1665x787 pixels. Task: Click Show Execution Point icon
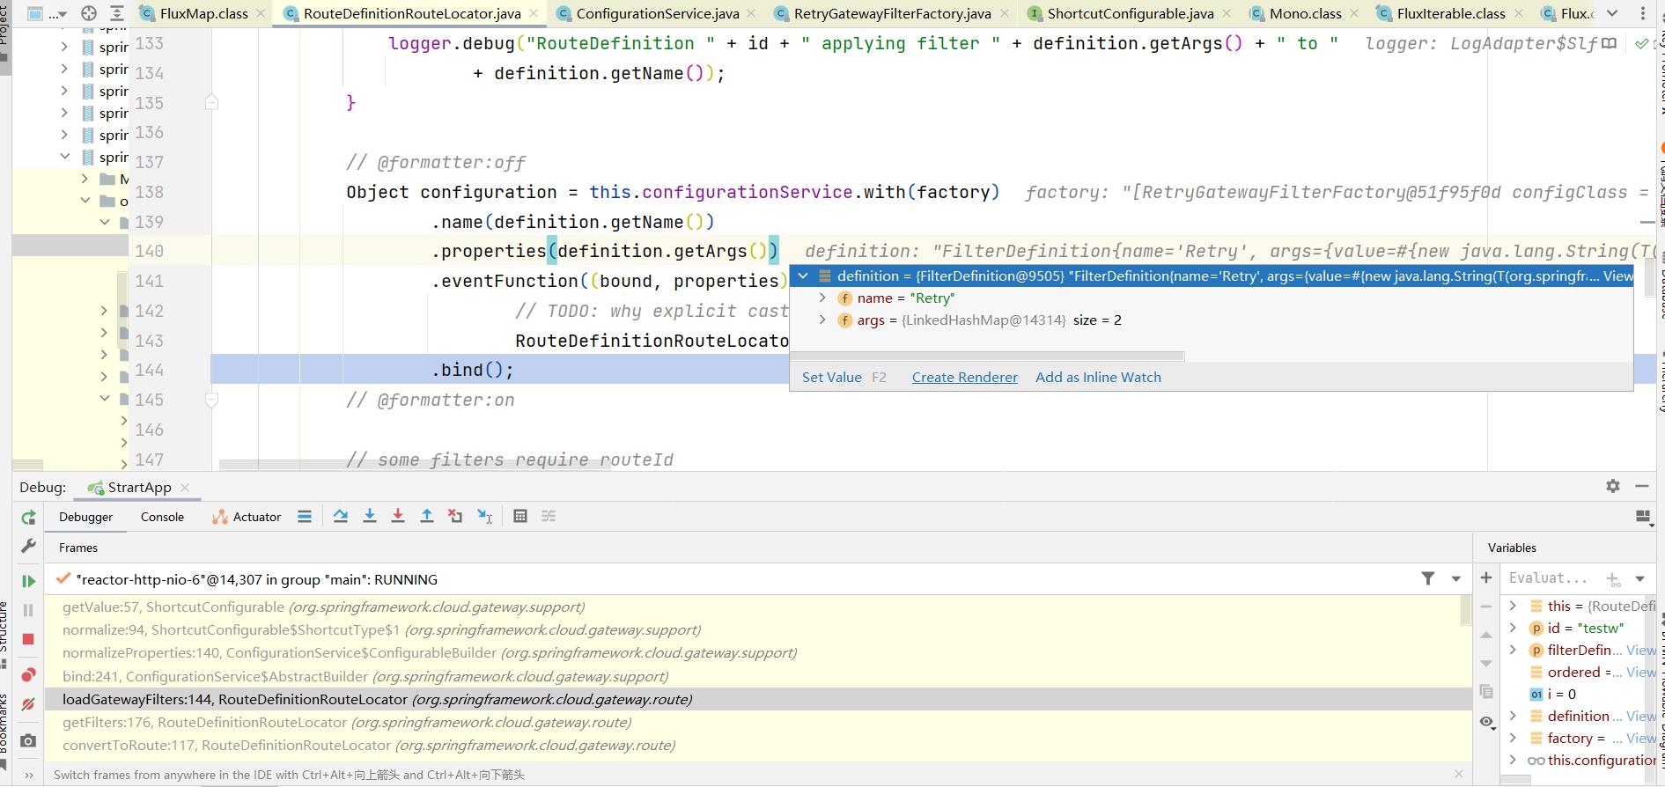click(x=305, y=517)
